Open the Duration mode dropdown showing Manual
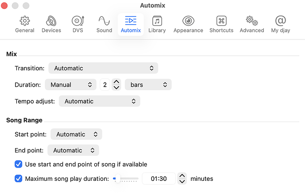 point(71,84)
